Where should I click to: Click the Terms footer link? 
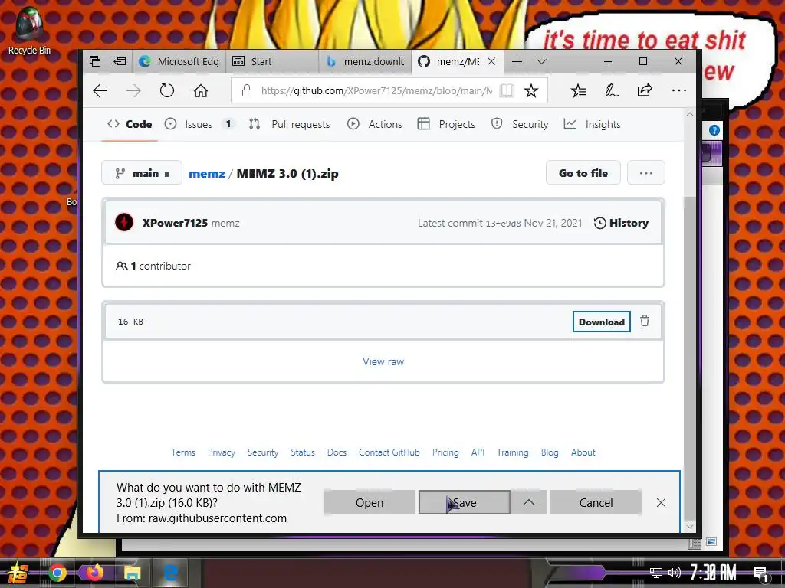(x=182, y=452)
